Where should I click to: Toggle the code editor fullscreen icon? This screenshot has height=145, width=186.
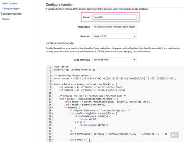pos(176,135)
